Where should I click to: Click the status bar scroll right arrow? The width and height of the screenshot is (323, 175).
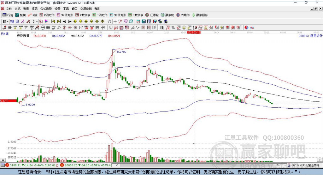(x=278, y=165)
